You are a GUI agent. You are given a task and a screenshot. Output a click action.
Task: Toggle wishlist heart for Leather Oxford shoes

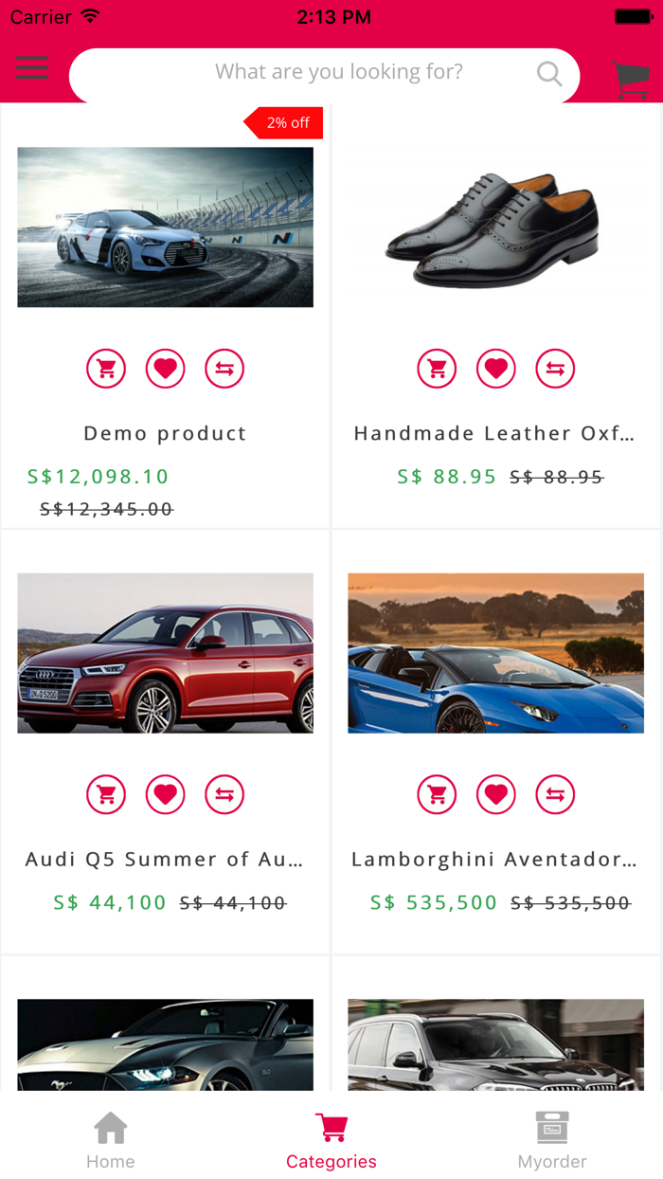coord(496,369)
